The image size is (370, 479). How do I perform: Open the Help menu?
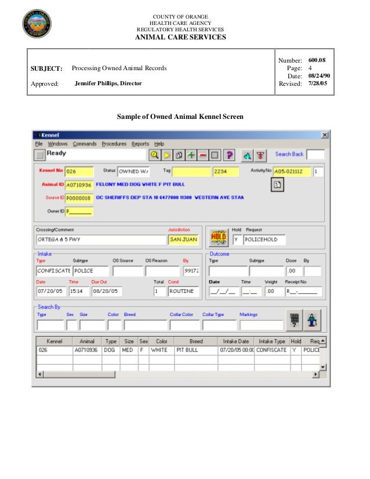coord(159,144)
